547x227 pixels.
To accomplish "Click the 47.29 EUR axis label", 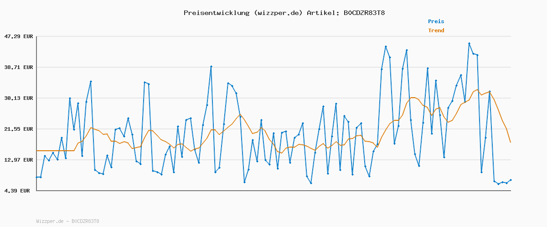I will tap(18, 36).
